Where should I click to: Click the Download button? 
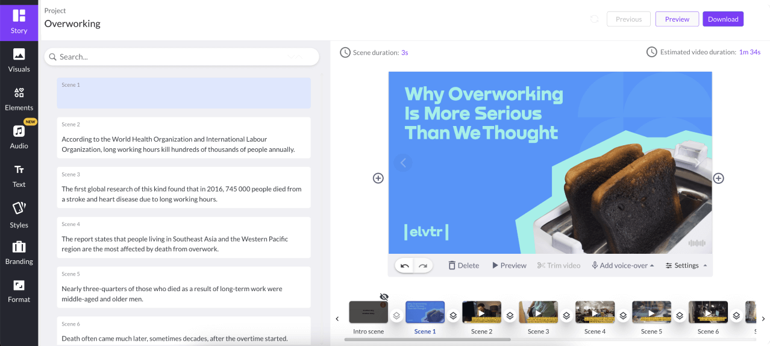723,19
